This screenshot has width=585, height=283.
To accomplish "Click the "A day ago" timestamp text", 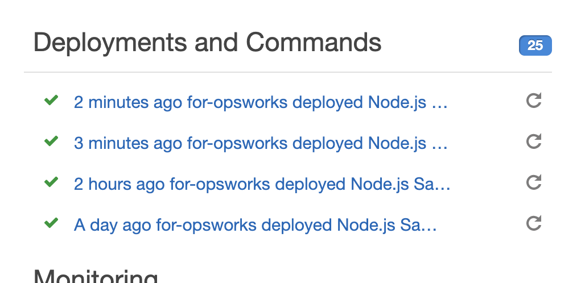I will (112, 226).
